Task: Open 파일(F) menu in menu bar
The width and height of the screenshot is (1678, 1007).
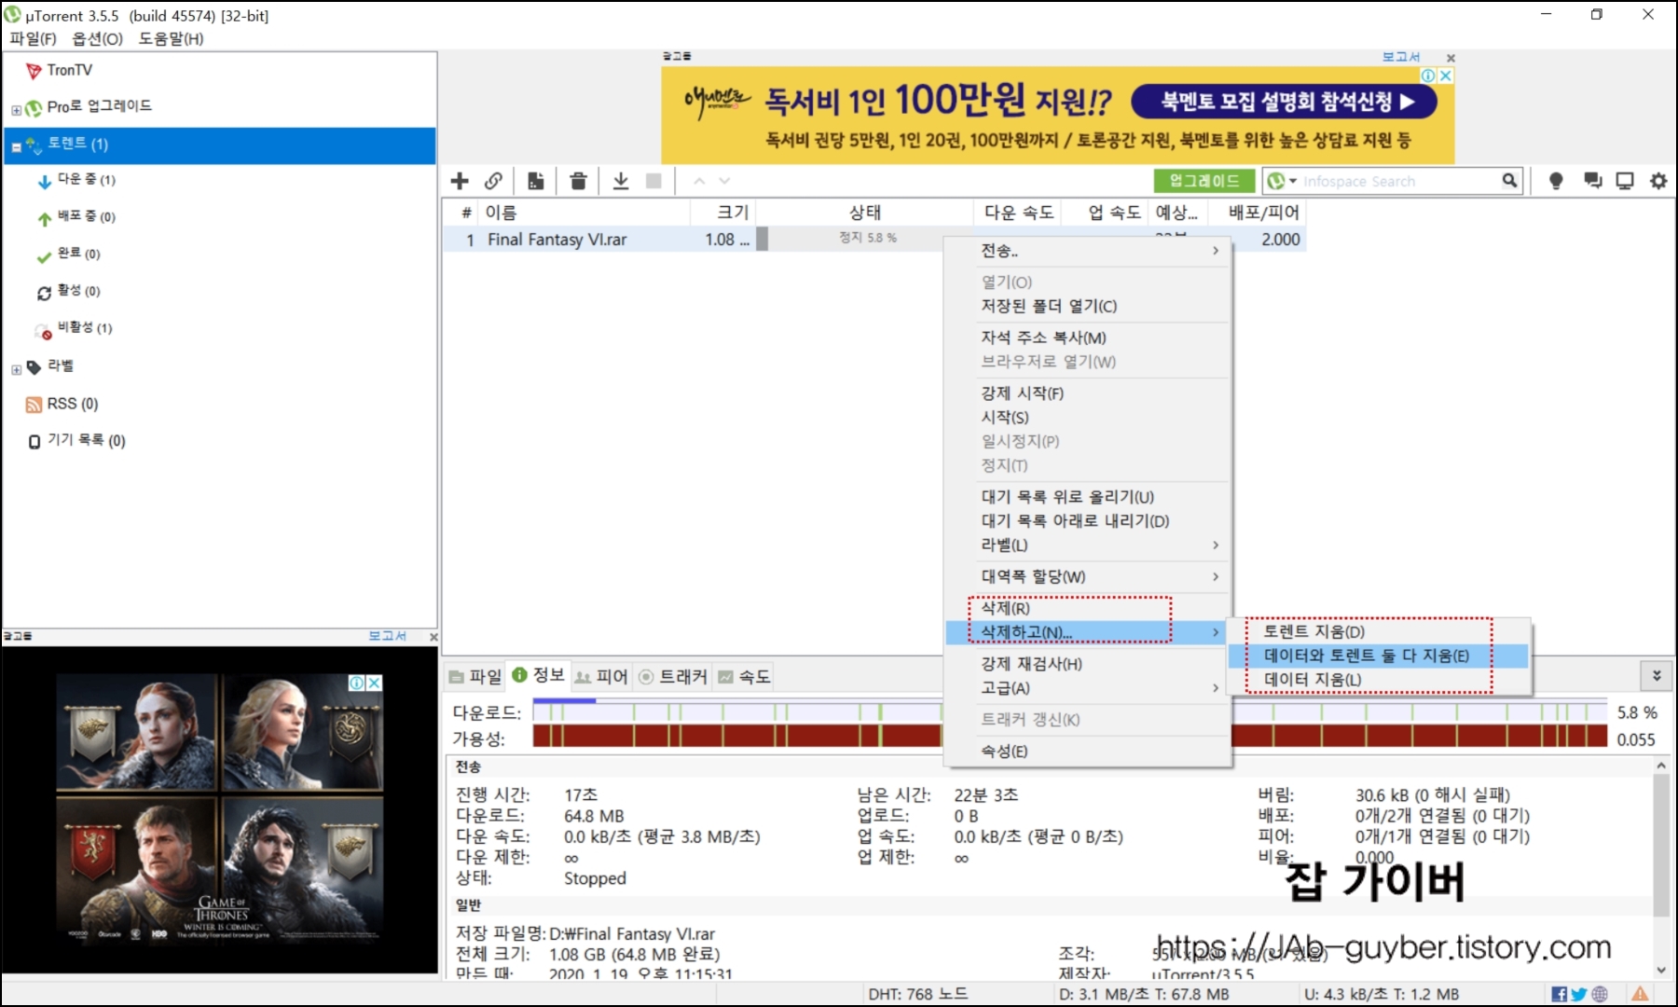Action: click(34, 38)
